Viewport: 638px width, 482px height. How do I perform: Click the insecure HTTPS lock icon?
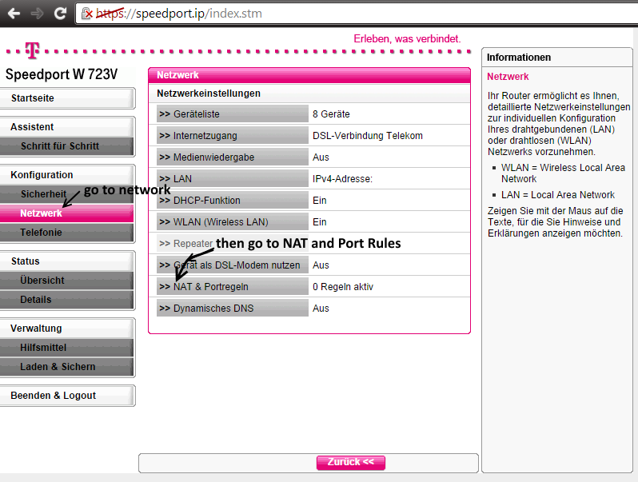tap(87, 14)
